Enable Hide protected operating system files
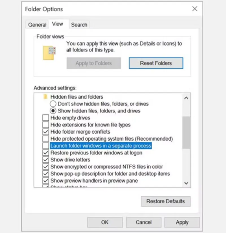 coord(46,138)
